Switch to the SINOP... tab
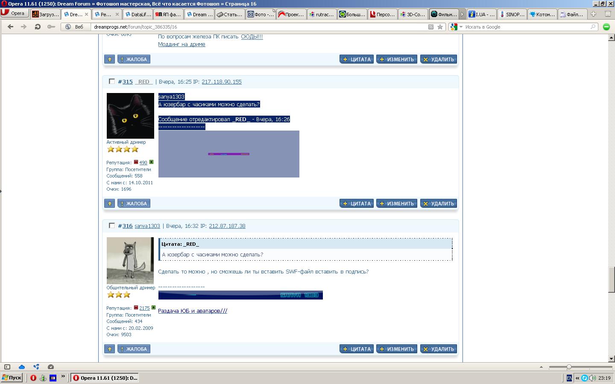The height and width of the screenshot is (384, 615). pyautogui.click(x=512, y=14)
